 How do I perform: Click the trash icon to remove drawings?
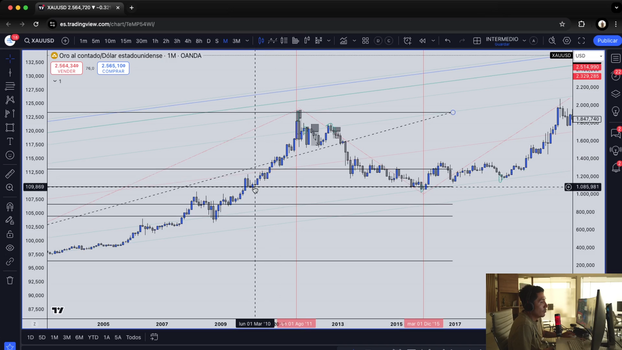[x=10, y=280]
